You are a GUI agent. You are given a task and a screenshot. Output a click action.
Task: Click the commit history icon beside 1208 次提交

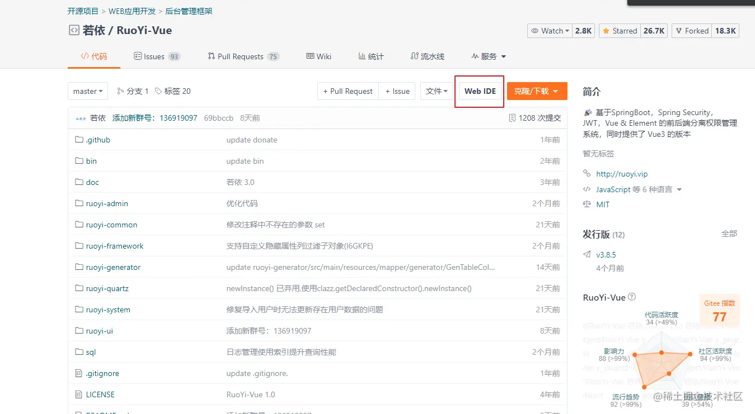tap(512, 118)
